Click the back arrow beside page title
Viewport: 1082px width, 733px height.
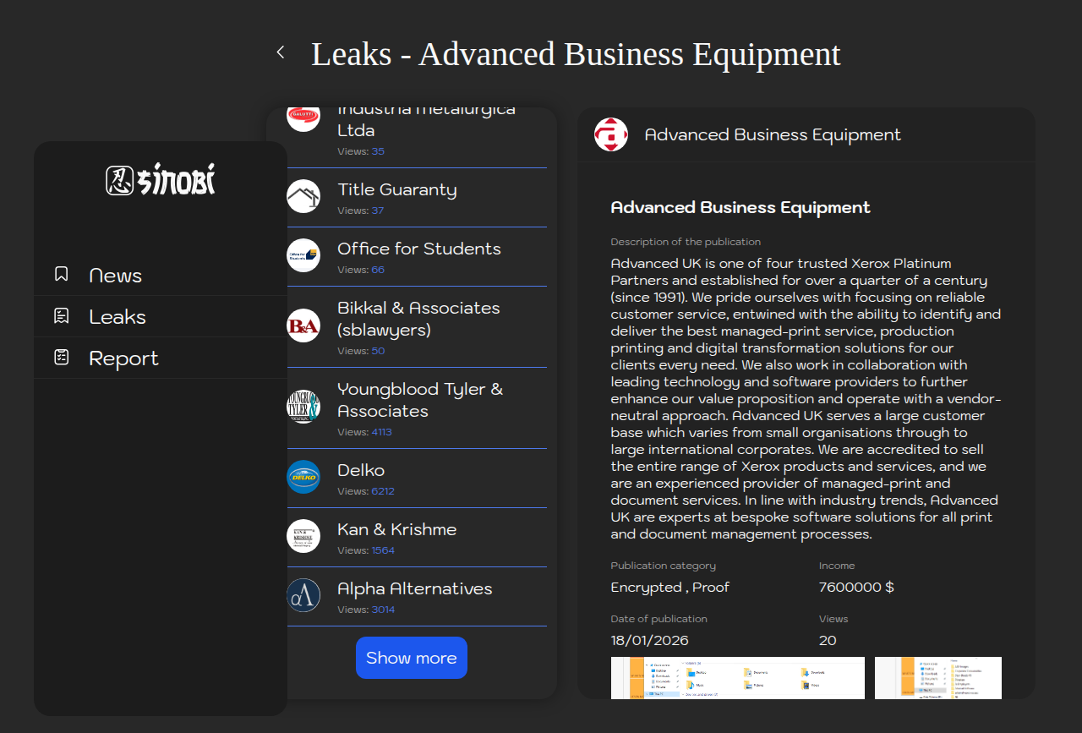[281, 52]
